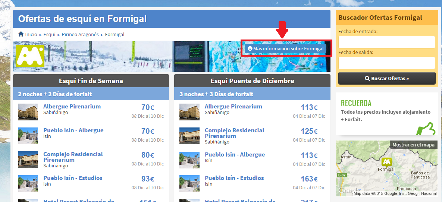Click Pueblo Isin - Albergue December thumbnail

pos(189,160)
